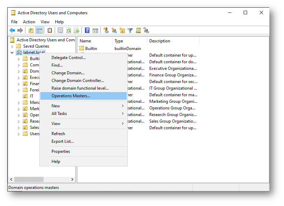This screenshot has height=206, width=284.
Task: Open the File menu
Action: coord(14,22)
